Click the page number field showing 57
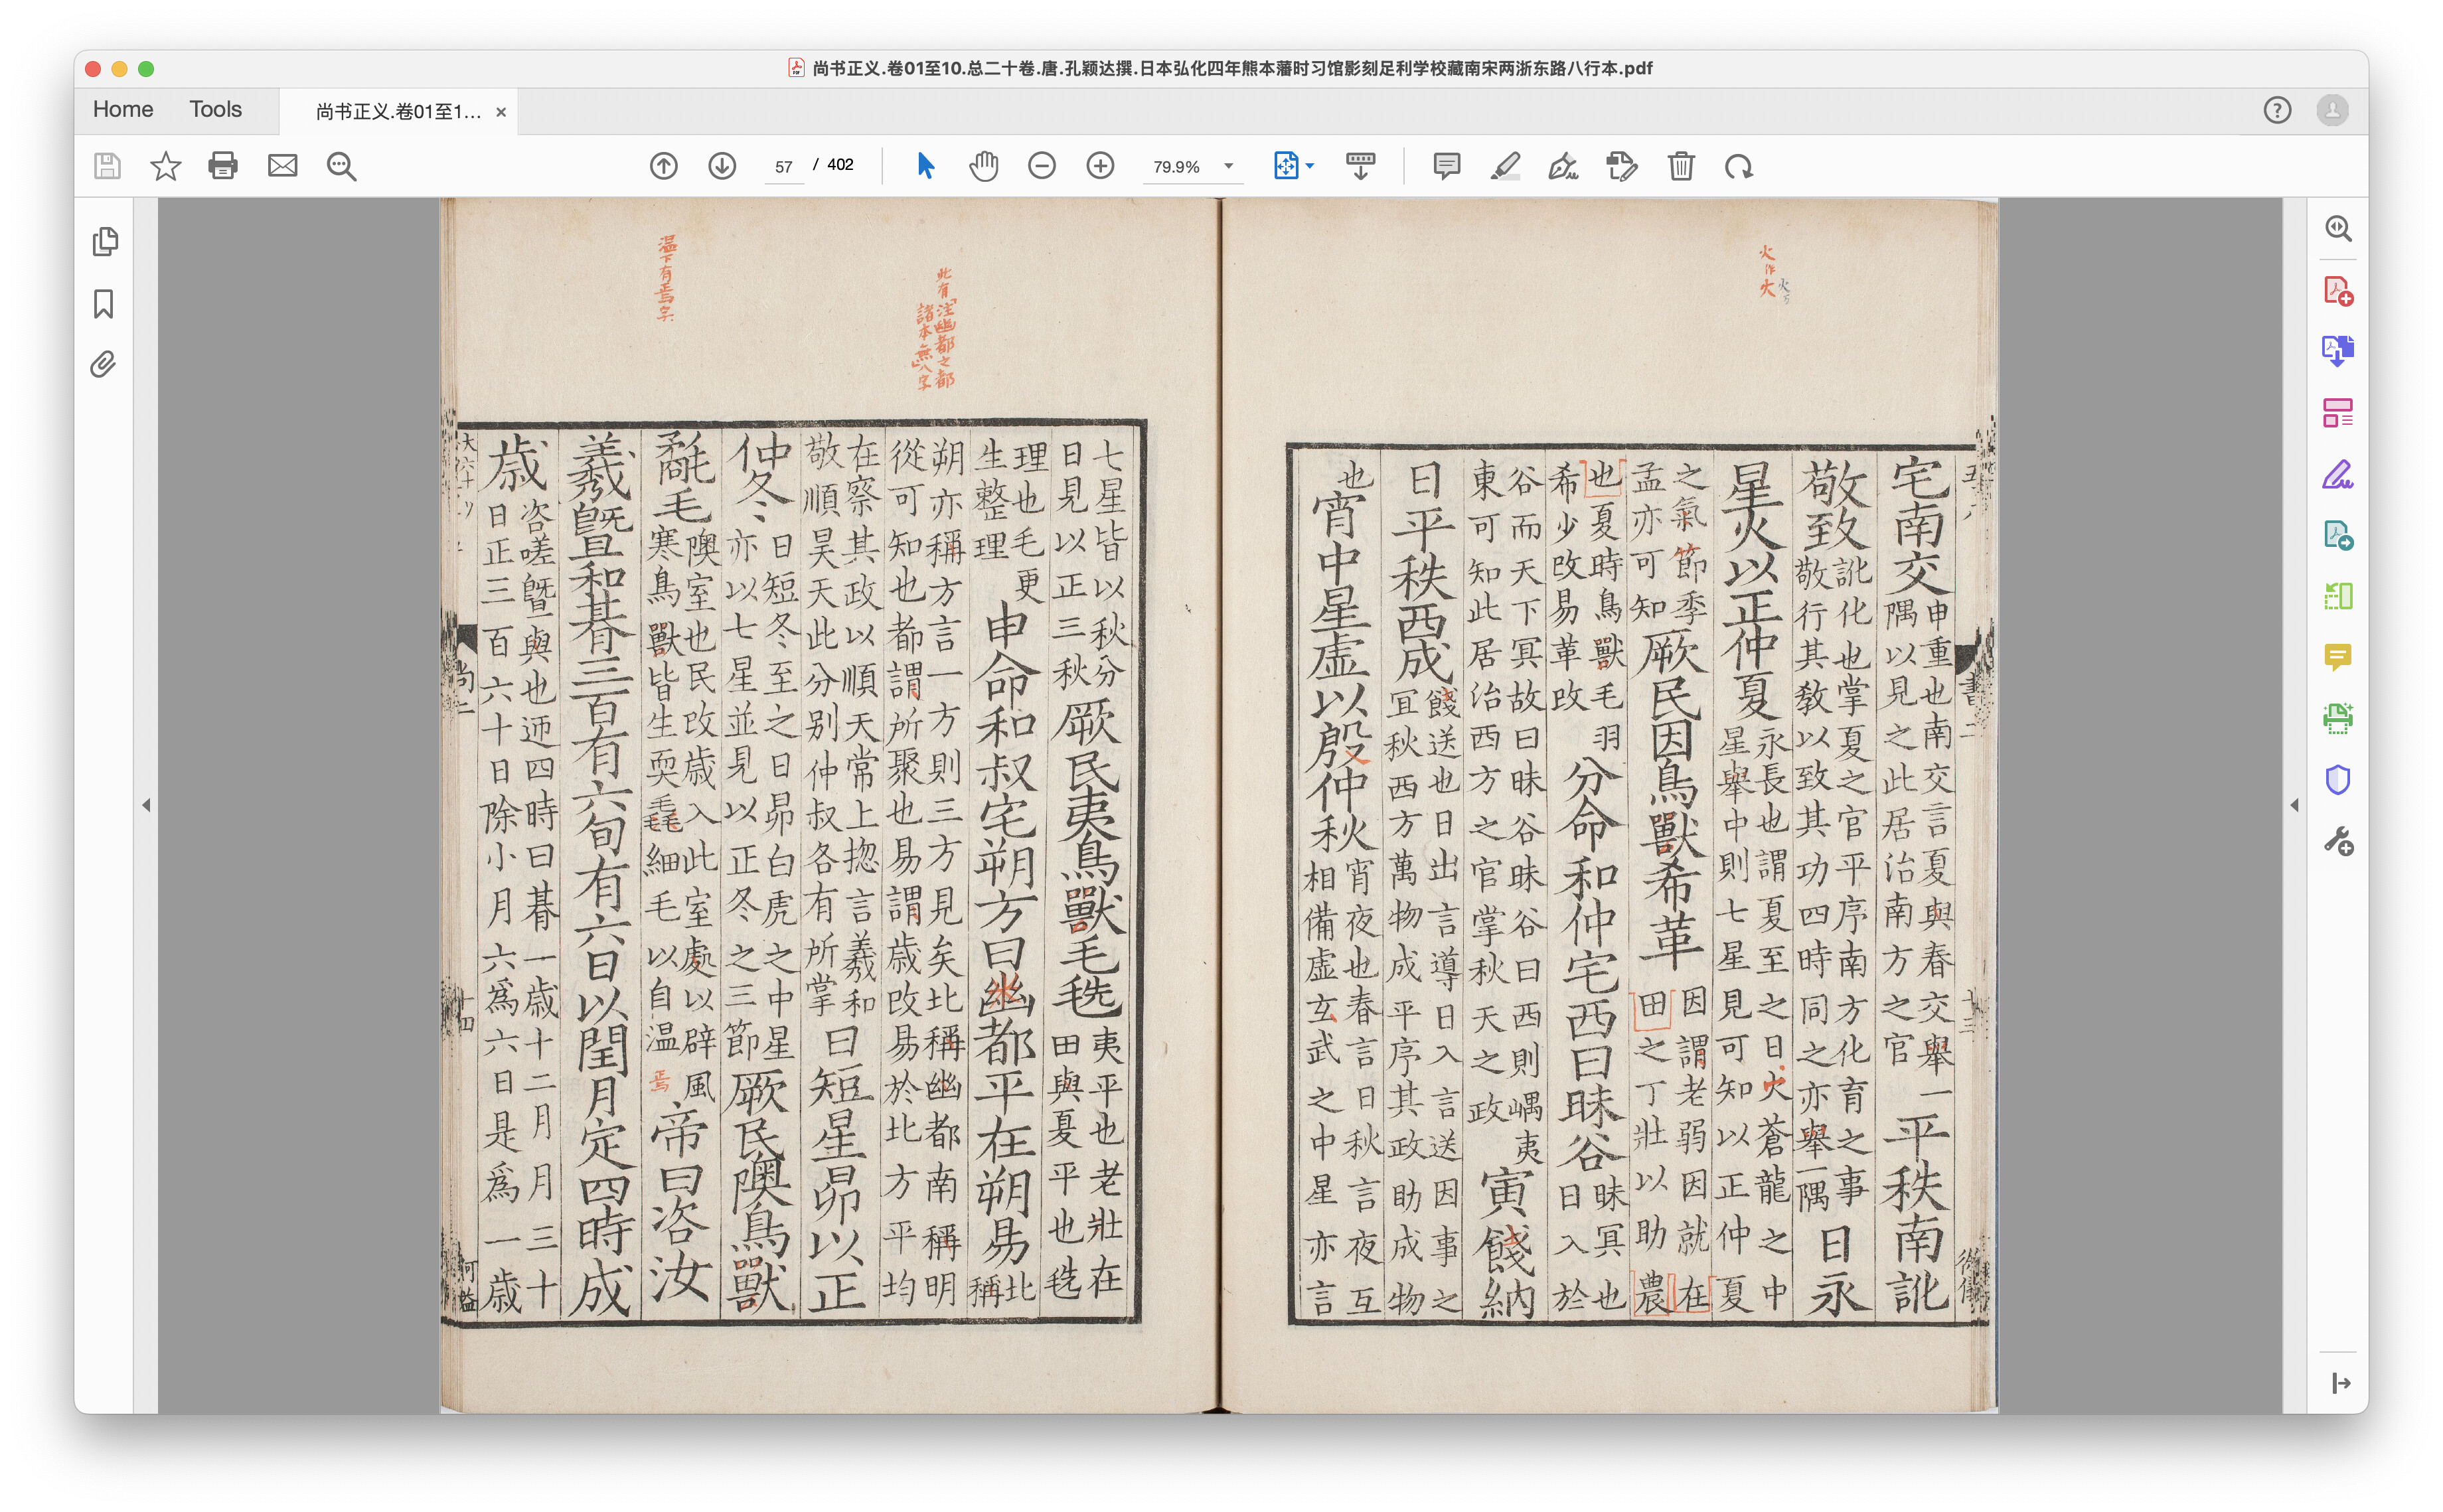 [x=783, y=166]
